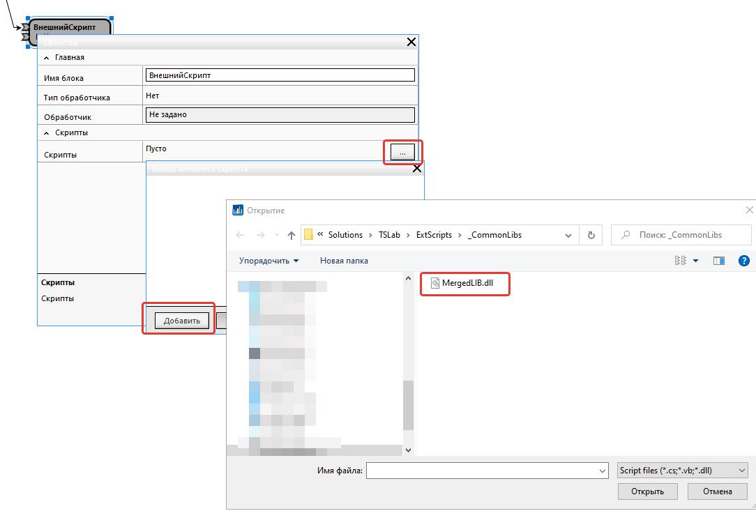Screen dimensions: 756x511
Task: Select the Скрипты property row label
Action: point(60,155)
